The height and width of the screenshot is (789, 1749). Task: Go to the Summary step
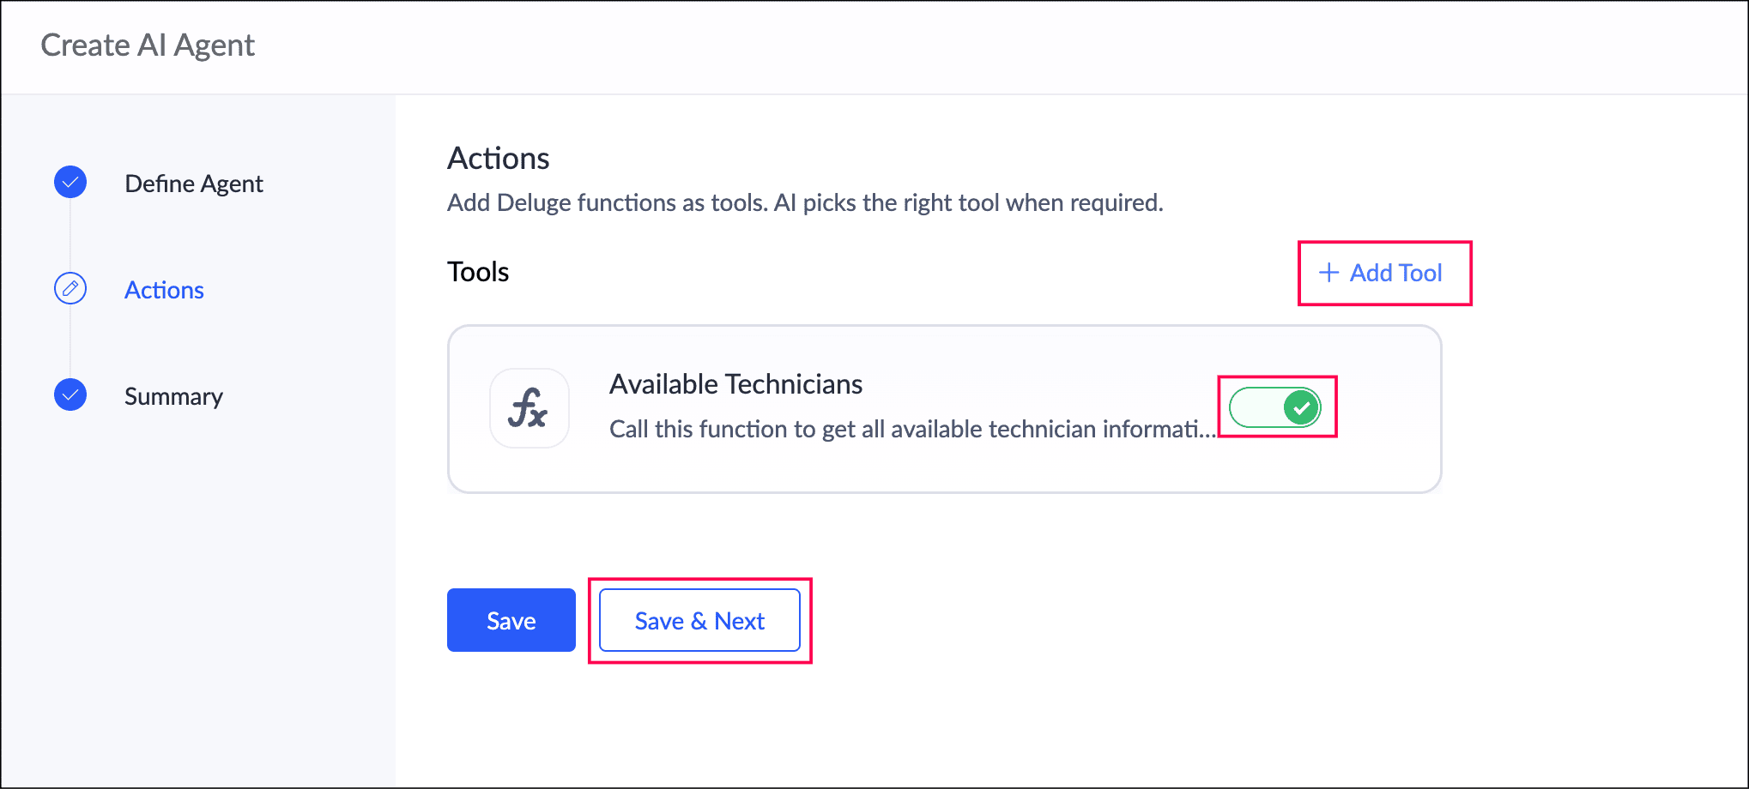coord(173,396)
